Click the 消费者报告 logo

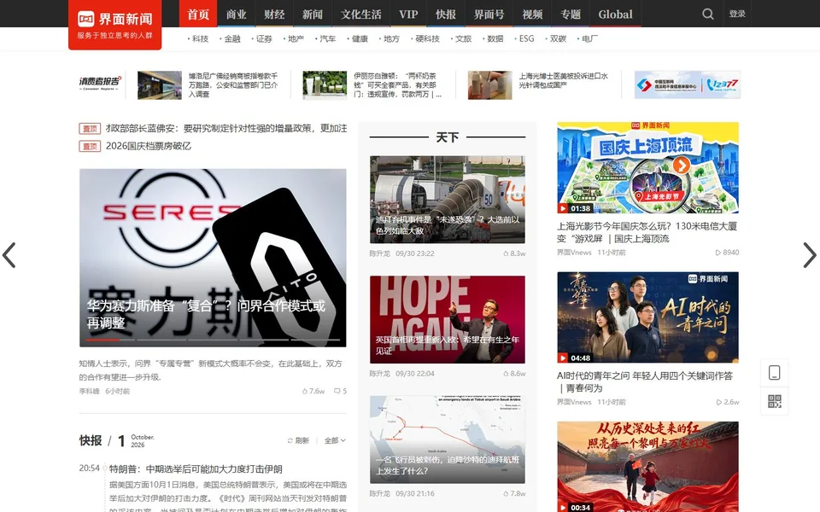click(100, 83)
